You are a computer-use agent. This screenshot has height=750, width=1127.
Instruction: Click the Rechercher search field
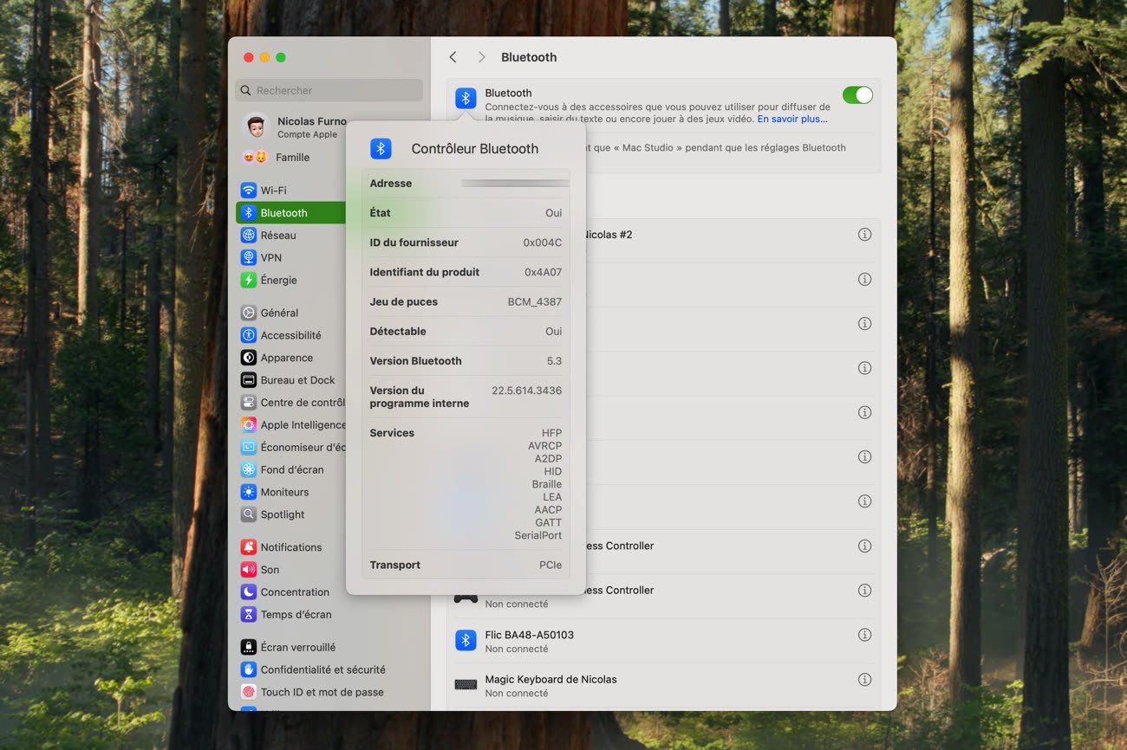(x=329, y=90)
